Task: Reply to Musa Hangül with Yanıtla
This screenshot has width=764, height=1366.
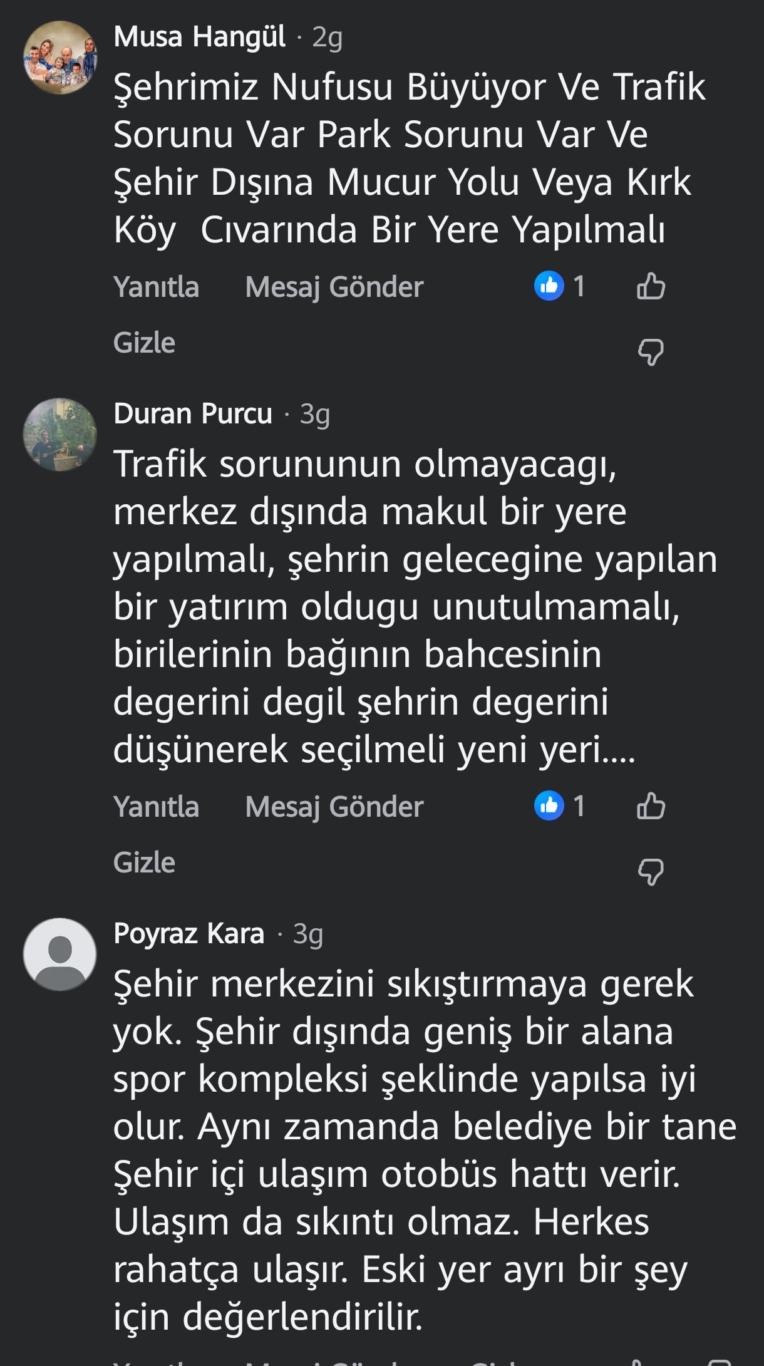Action: (156, 287)
